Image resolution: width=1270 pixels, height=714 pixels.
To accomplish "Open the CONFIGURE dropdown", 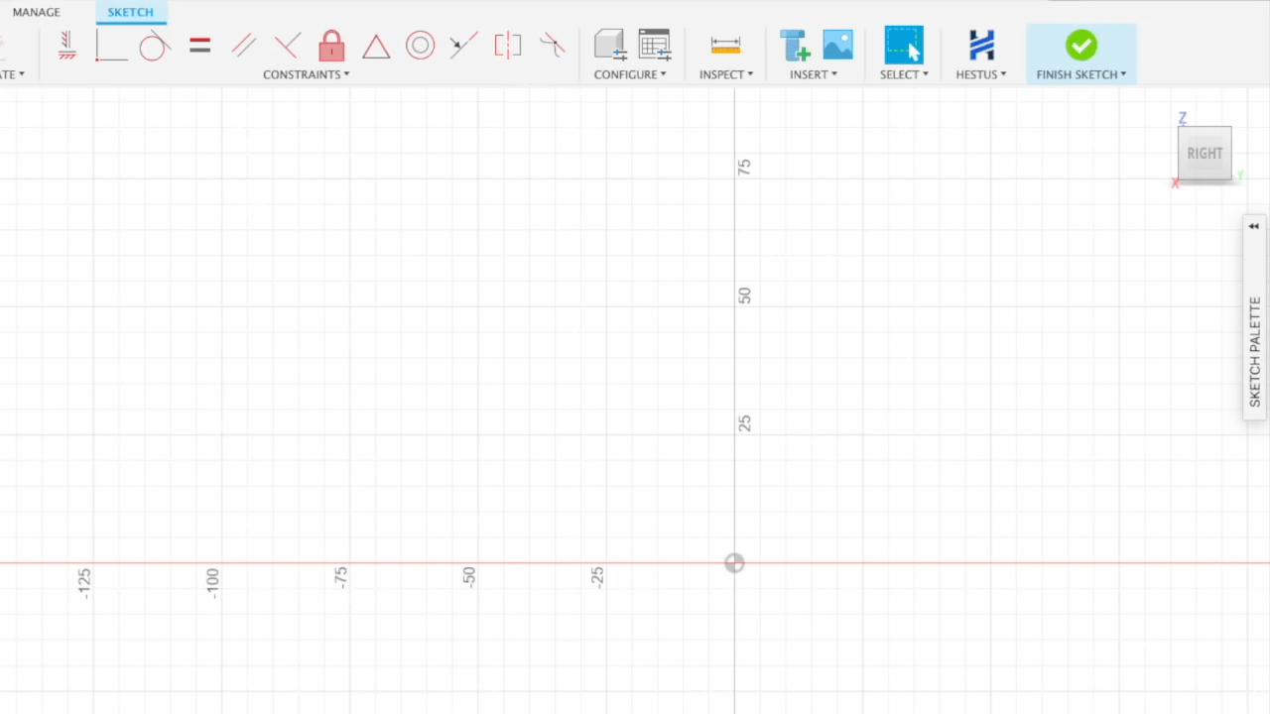I will point(630,74).
